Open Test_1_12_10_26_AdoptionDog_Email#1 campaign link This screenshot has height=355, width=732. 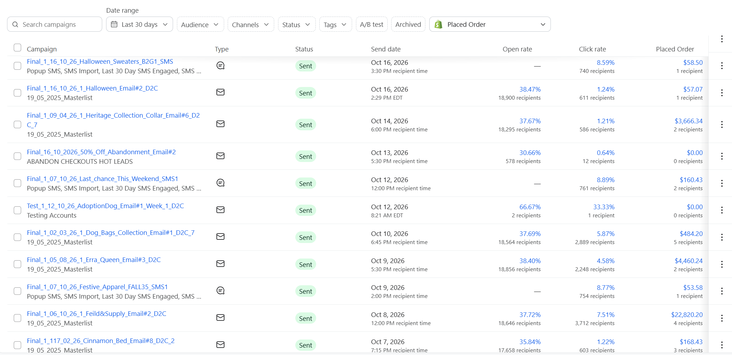click(105, 206)
